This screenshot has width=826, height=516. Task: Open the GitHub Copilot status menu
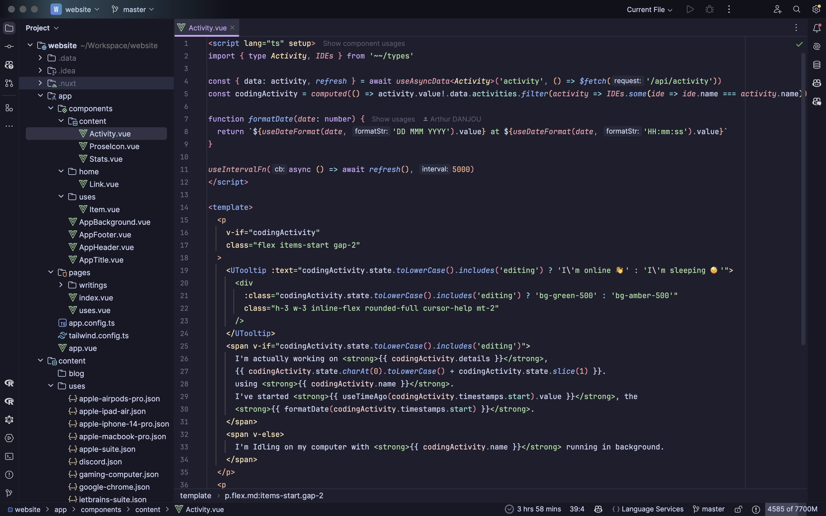pos(598,509)
